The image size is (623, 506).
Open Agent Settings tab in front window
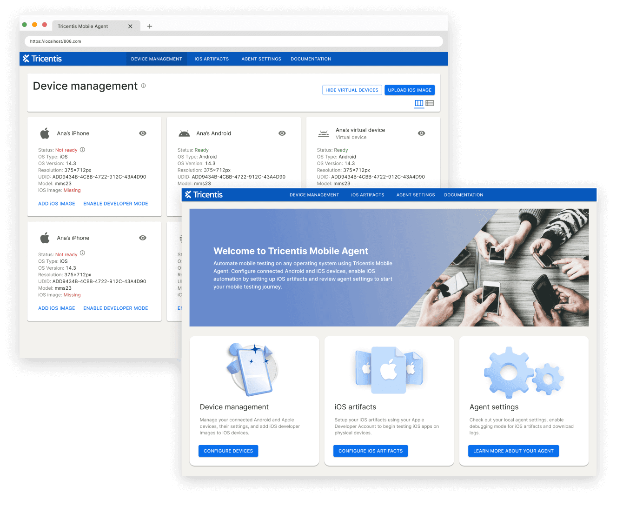[416, 195]
